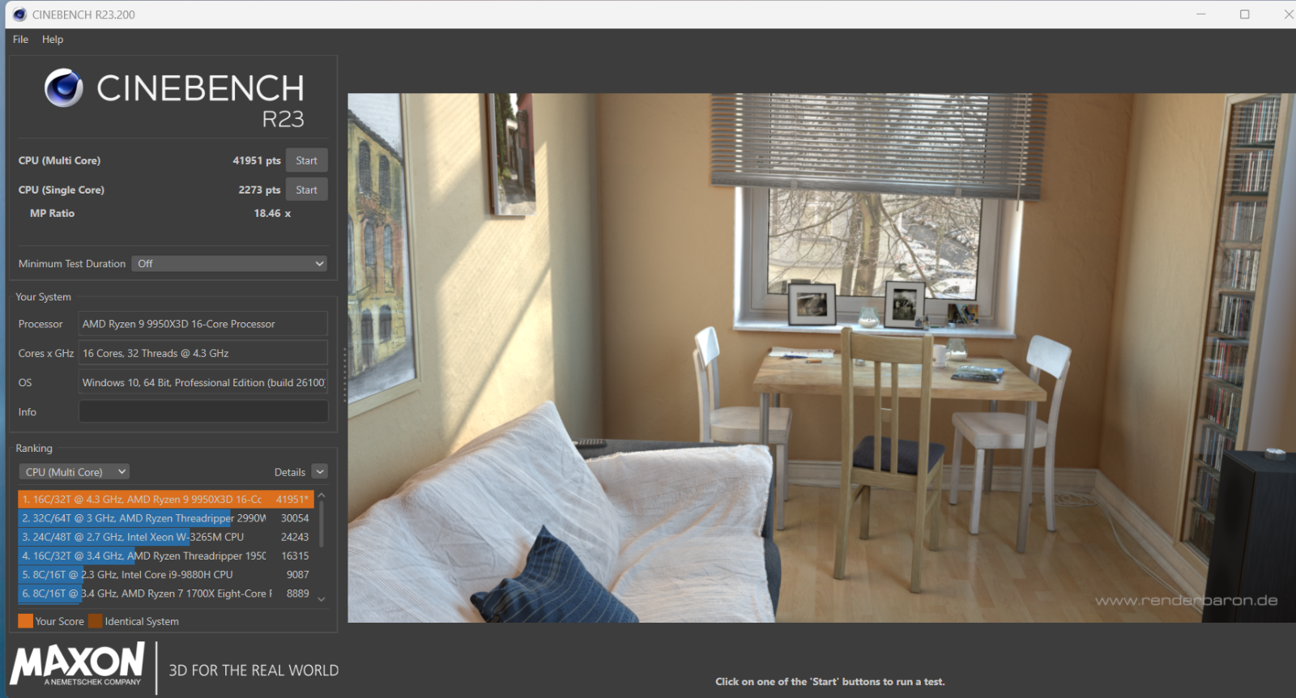Maximize the Cinebench window
The width and height of the screenshot is (1296, 698).
coord(1245,15)
